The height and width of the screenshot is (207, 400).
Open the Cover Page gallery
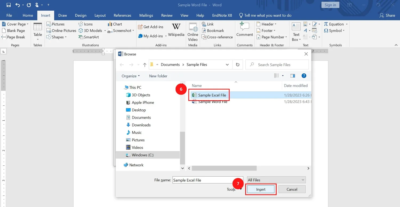15,24
